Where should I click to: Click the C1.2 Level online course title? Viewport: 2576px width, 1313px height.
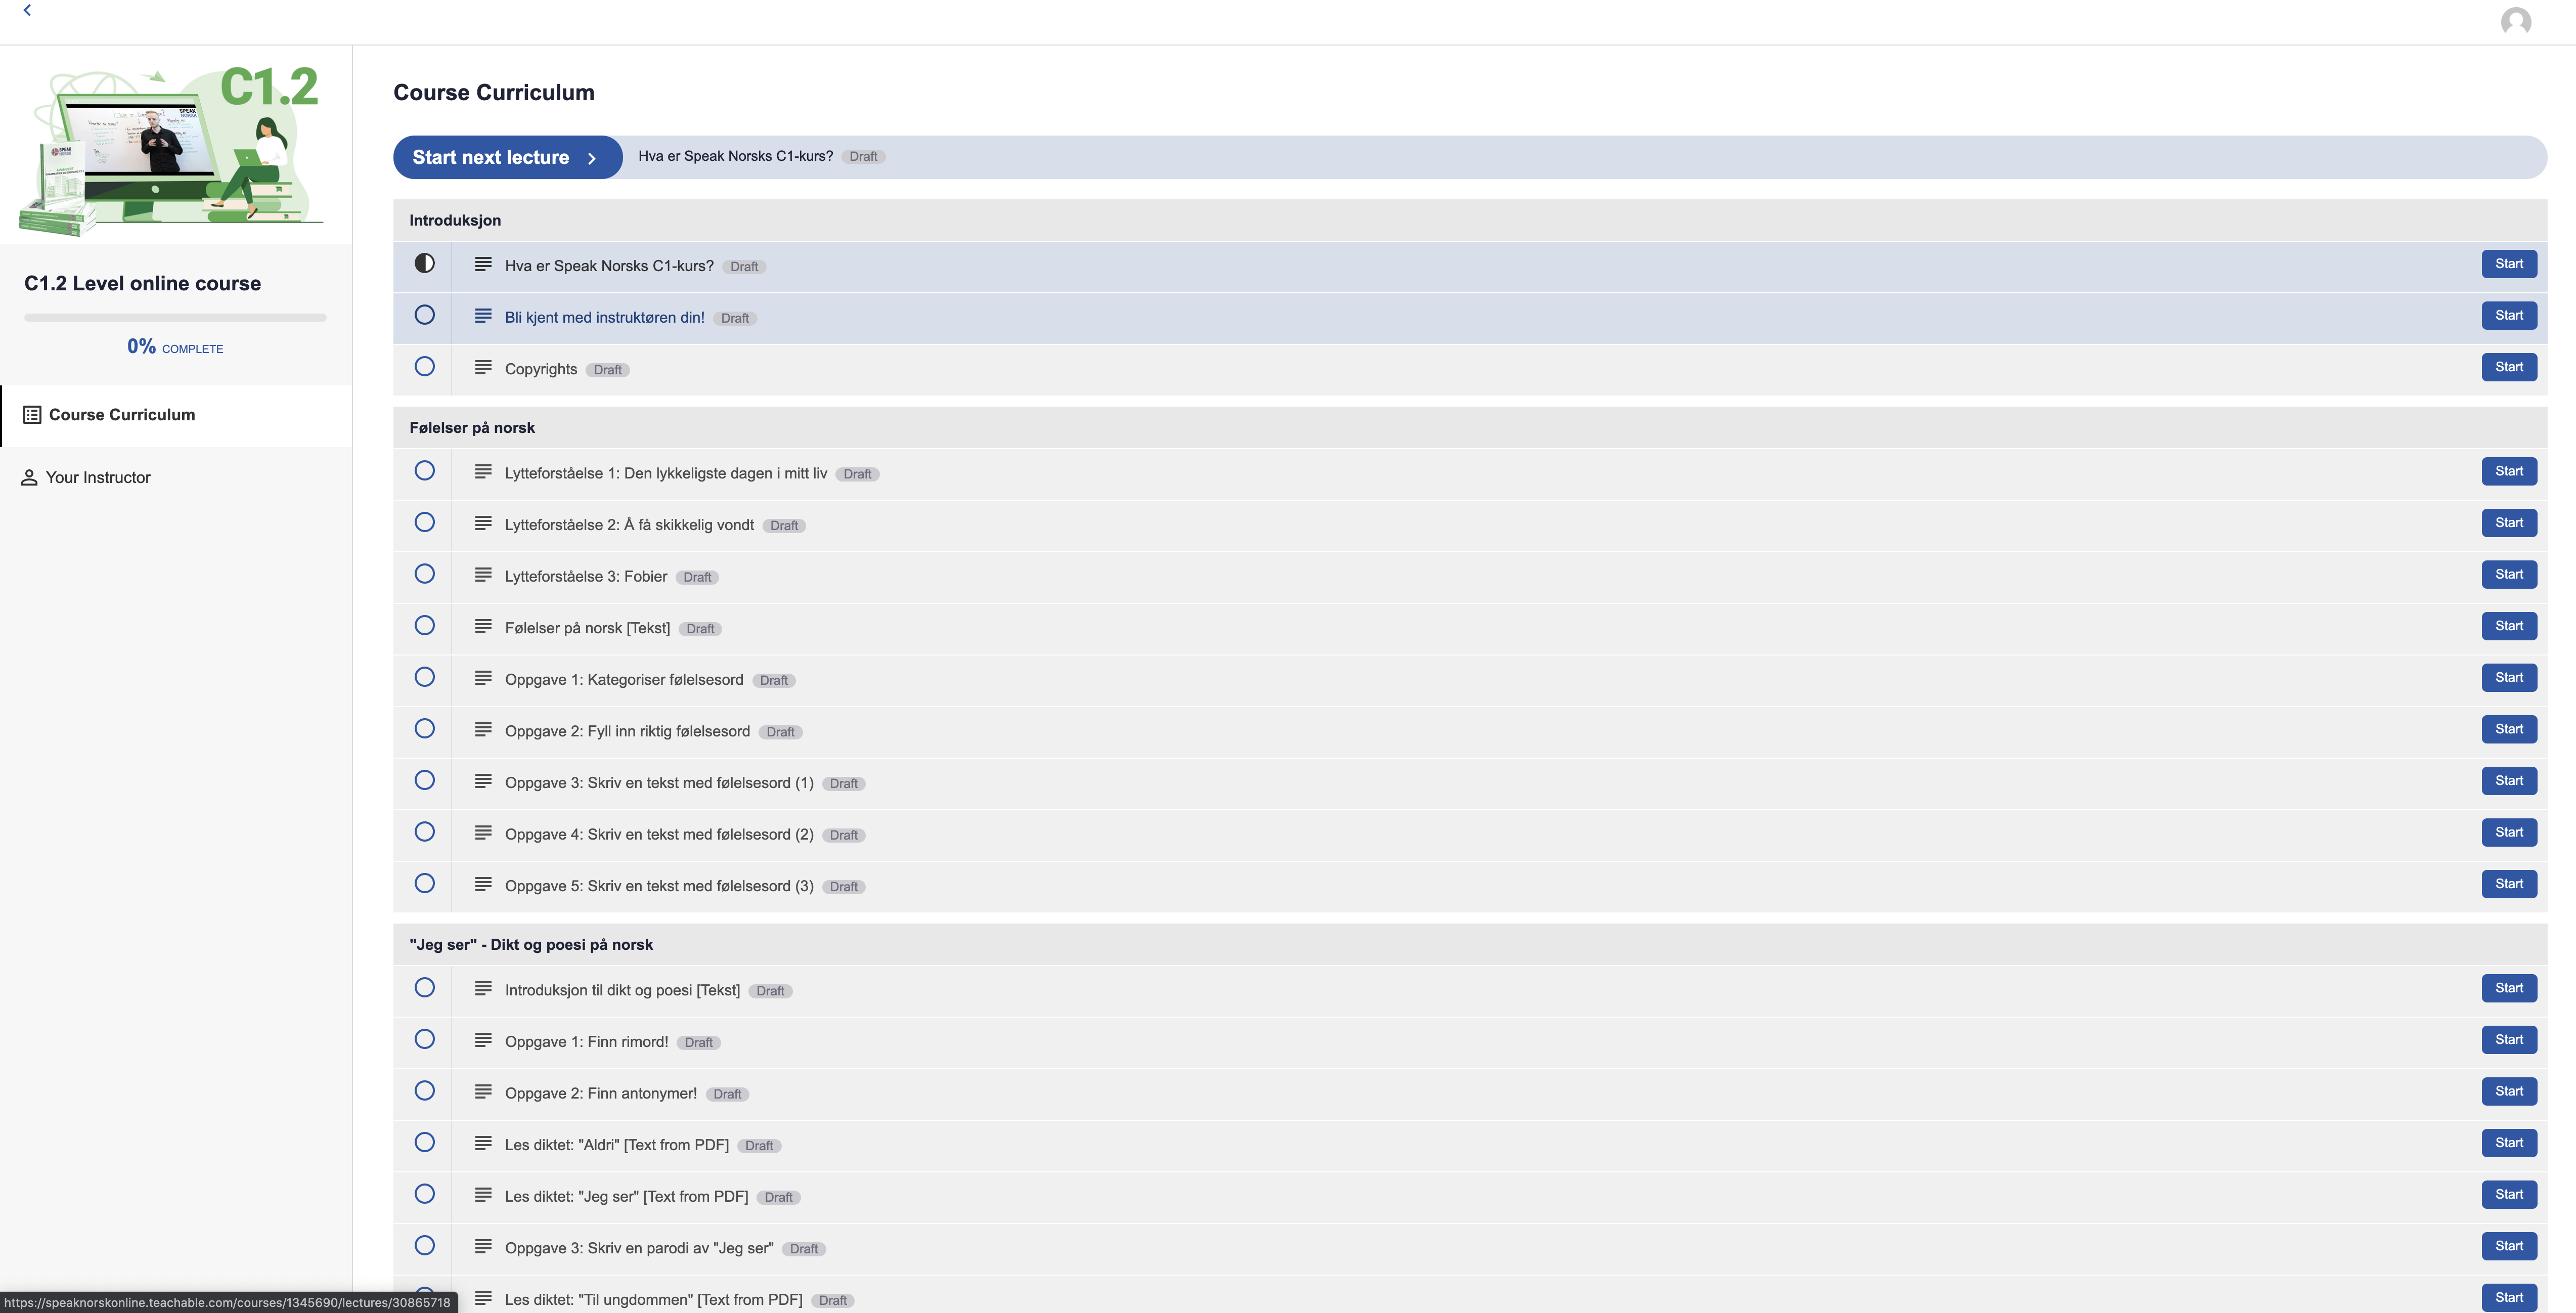coord(142,283)
